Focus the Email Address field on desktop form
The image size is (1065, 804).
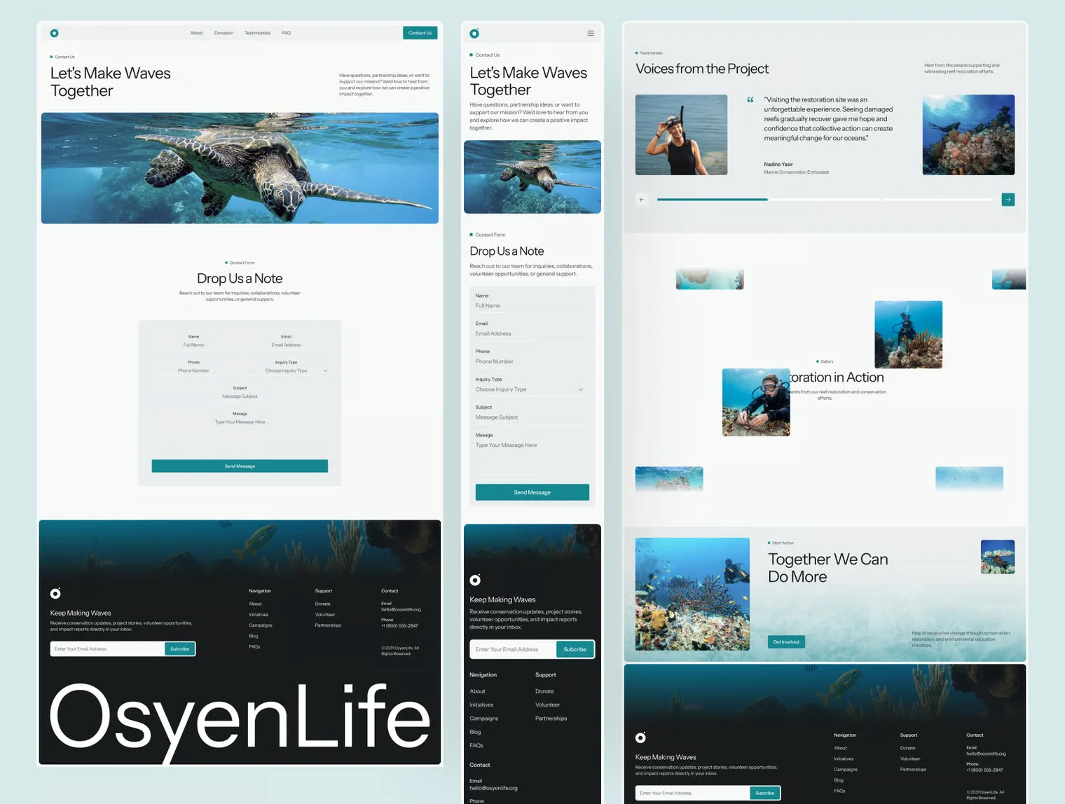coord(286,345)
